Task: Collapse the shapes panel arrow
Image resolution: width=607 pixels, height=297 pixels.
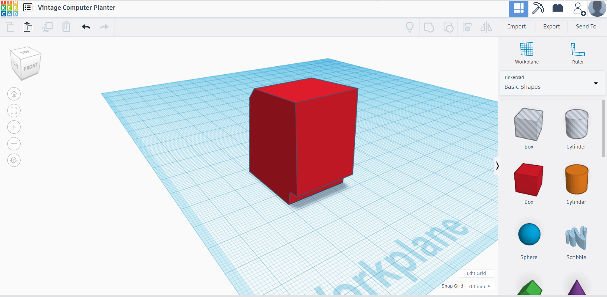Action: [x=497, y=166]
